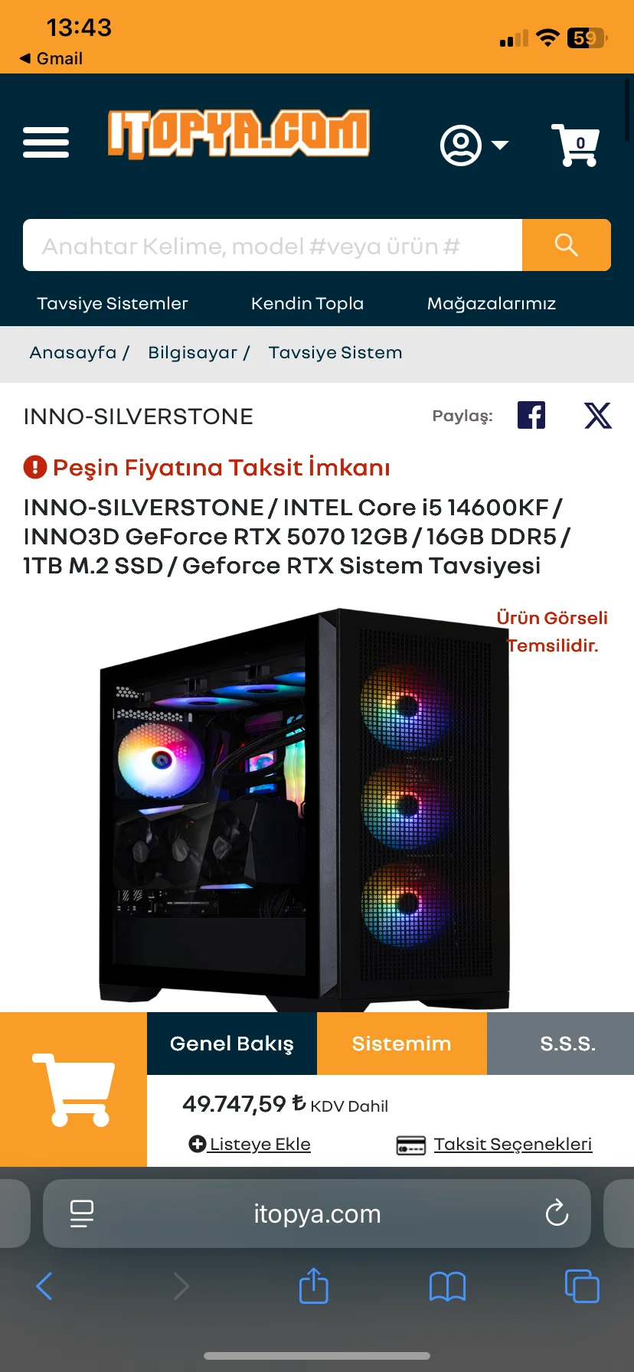Expand the user account dropdown
634x1372 pixels.
click(475, 145)
